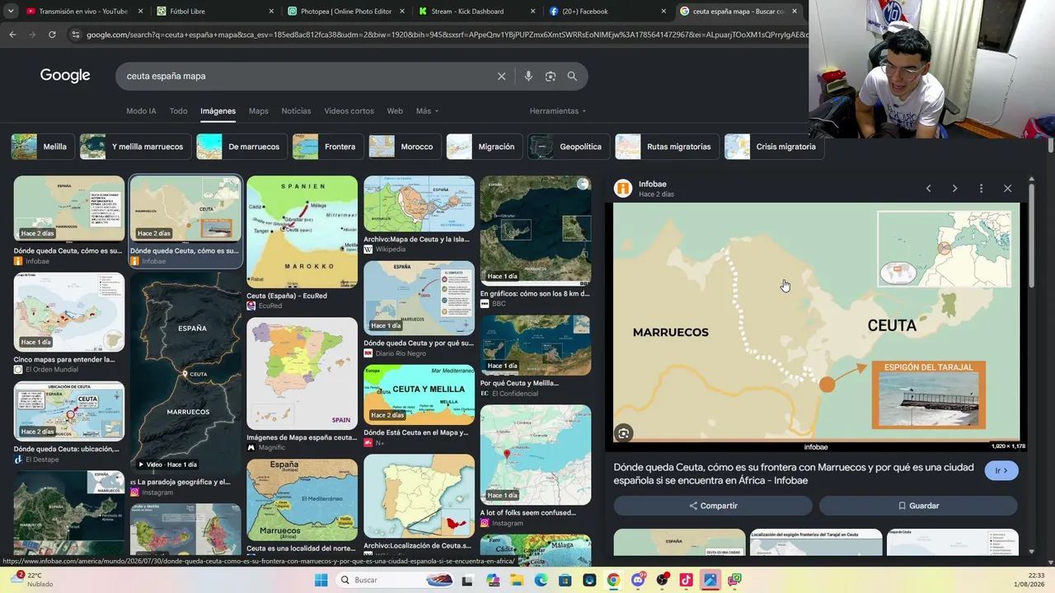This screenshot has width=1055, height=593.
Task: Switch to the Todo results tab
Action: 178,111
